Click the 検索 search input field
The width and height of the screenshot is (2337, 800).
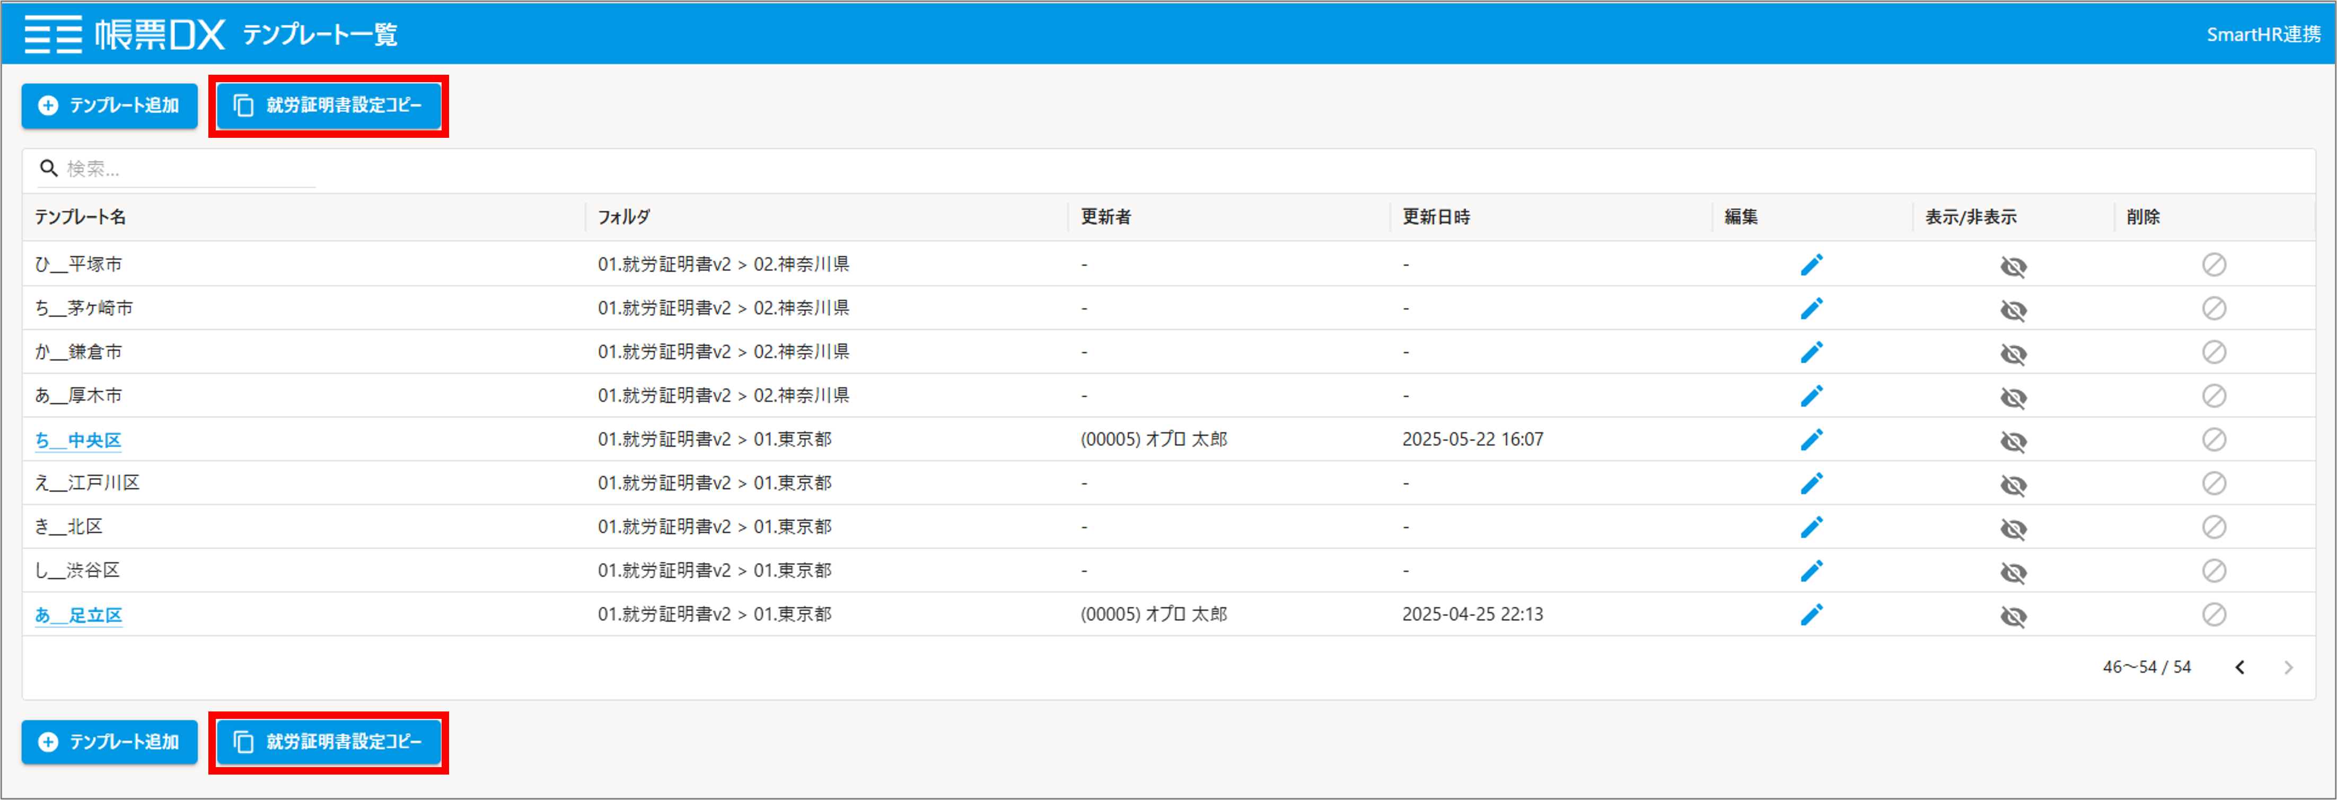[x=176, y=169]
